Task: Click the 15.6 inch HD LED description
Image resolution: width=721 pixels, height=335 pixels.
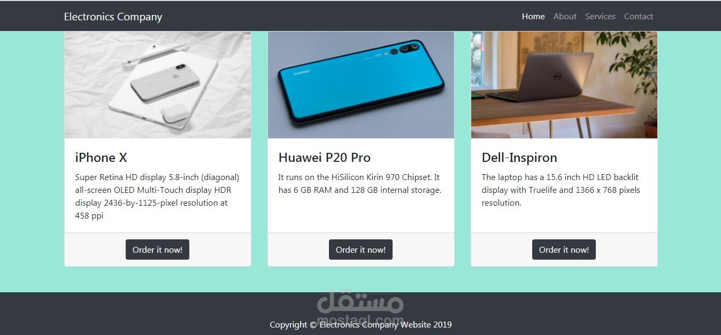Action: pyautogui.click(x=561, y=190)
